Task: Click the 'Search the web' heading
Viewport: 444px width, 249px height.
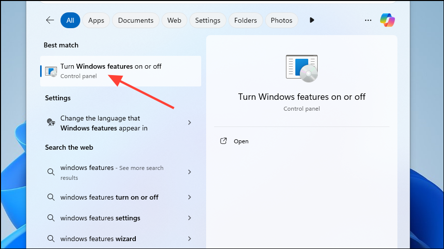Action: 69,147
